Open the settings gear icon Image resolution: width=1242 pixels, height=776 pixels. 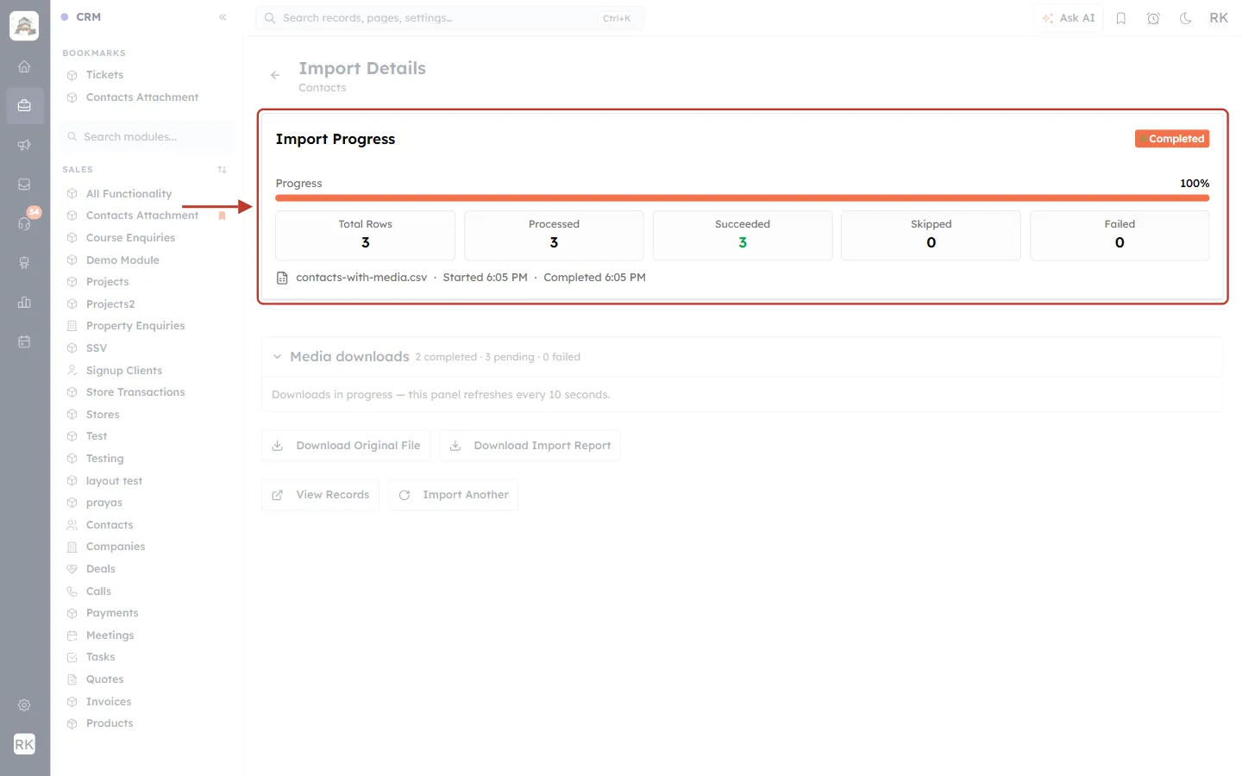coord(24,705)
